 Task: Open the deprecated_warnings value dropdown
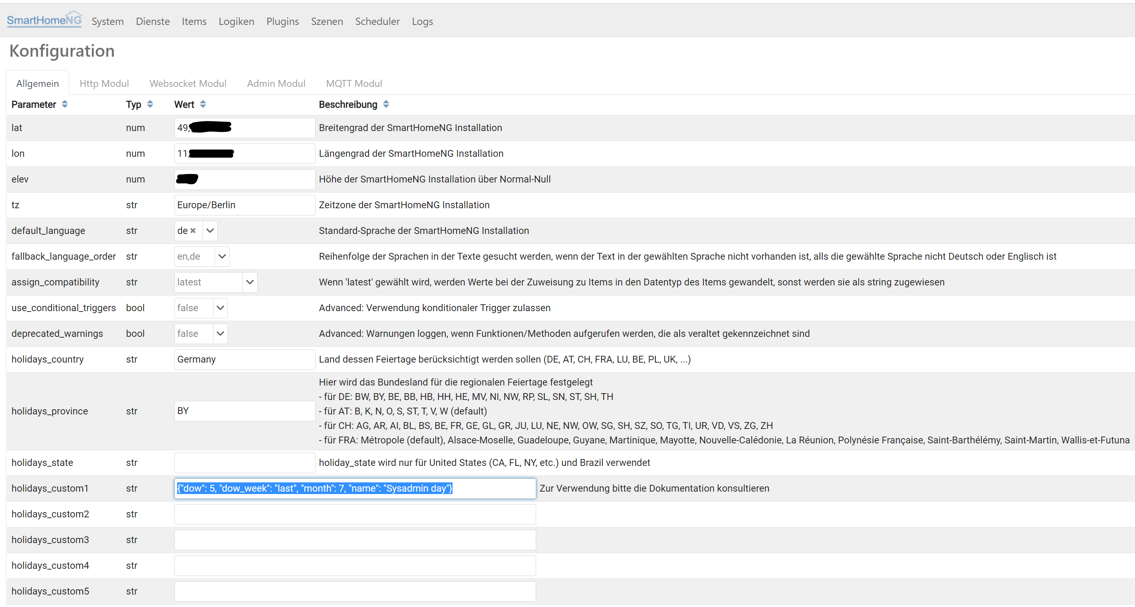point(220,333)
